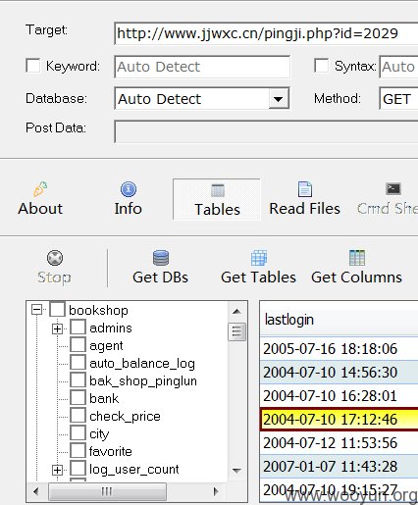Expand the log_user_count tree node
The image size is (418, 505).
tap(57, 470)
